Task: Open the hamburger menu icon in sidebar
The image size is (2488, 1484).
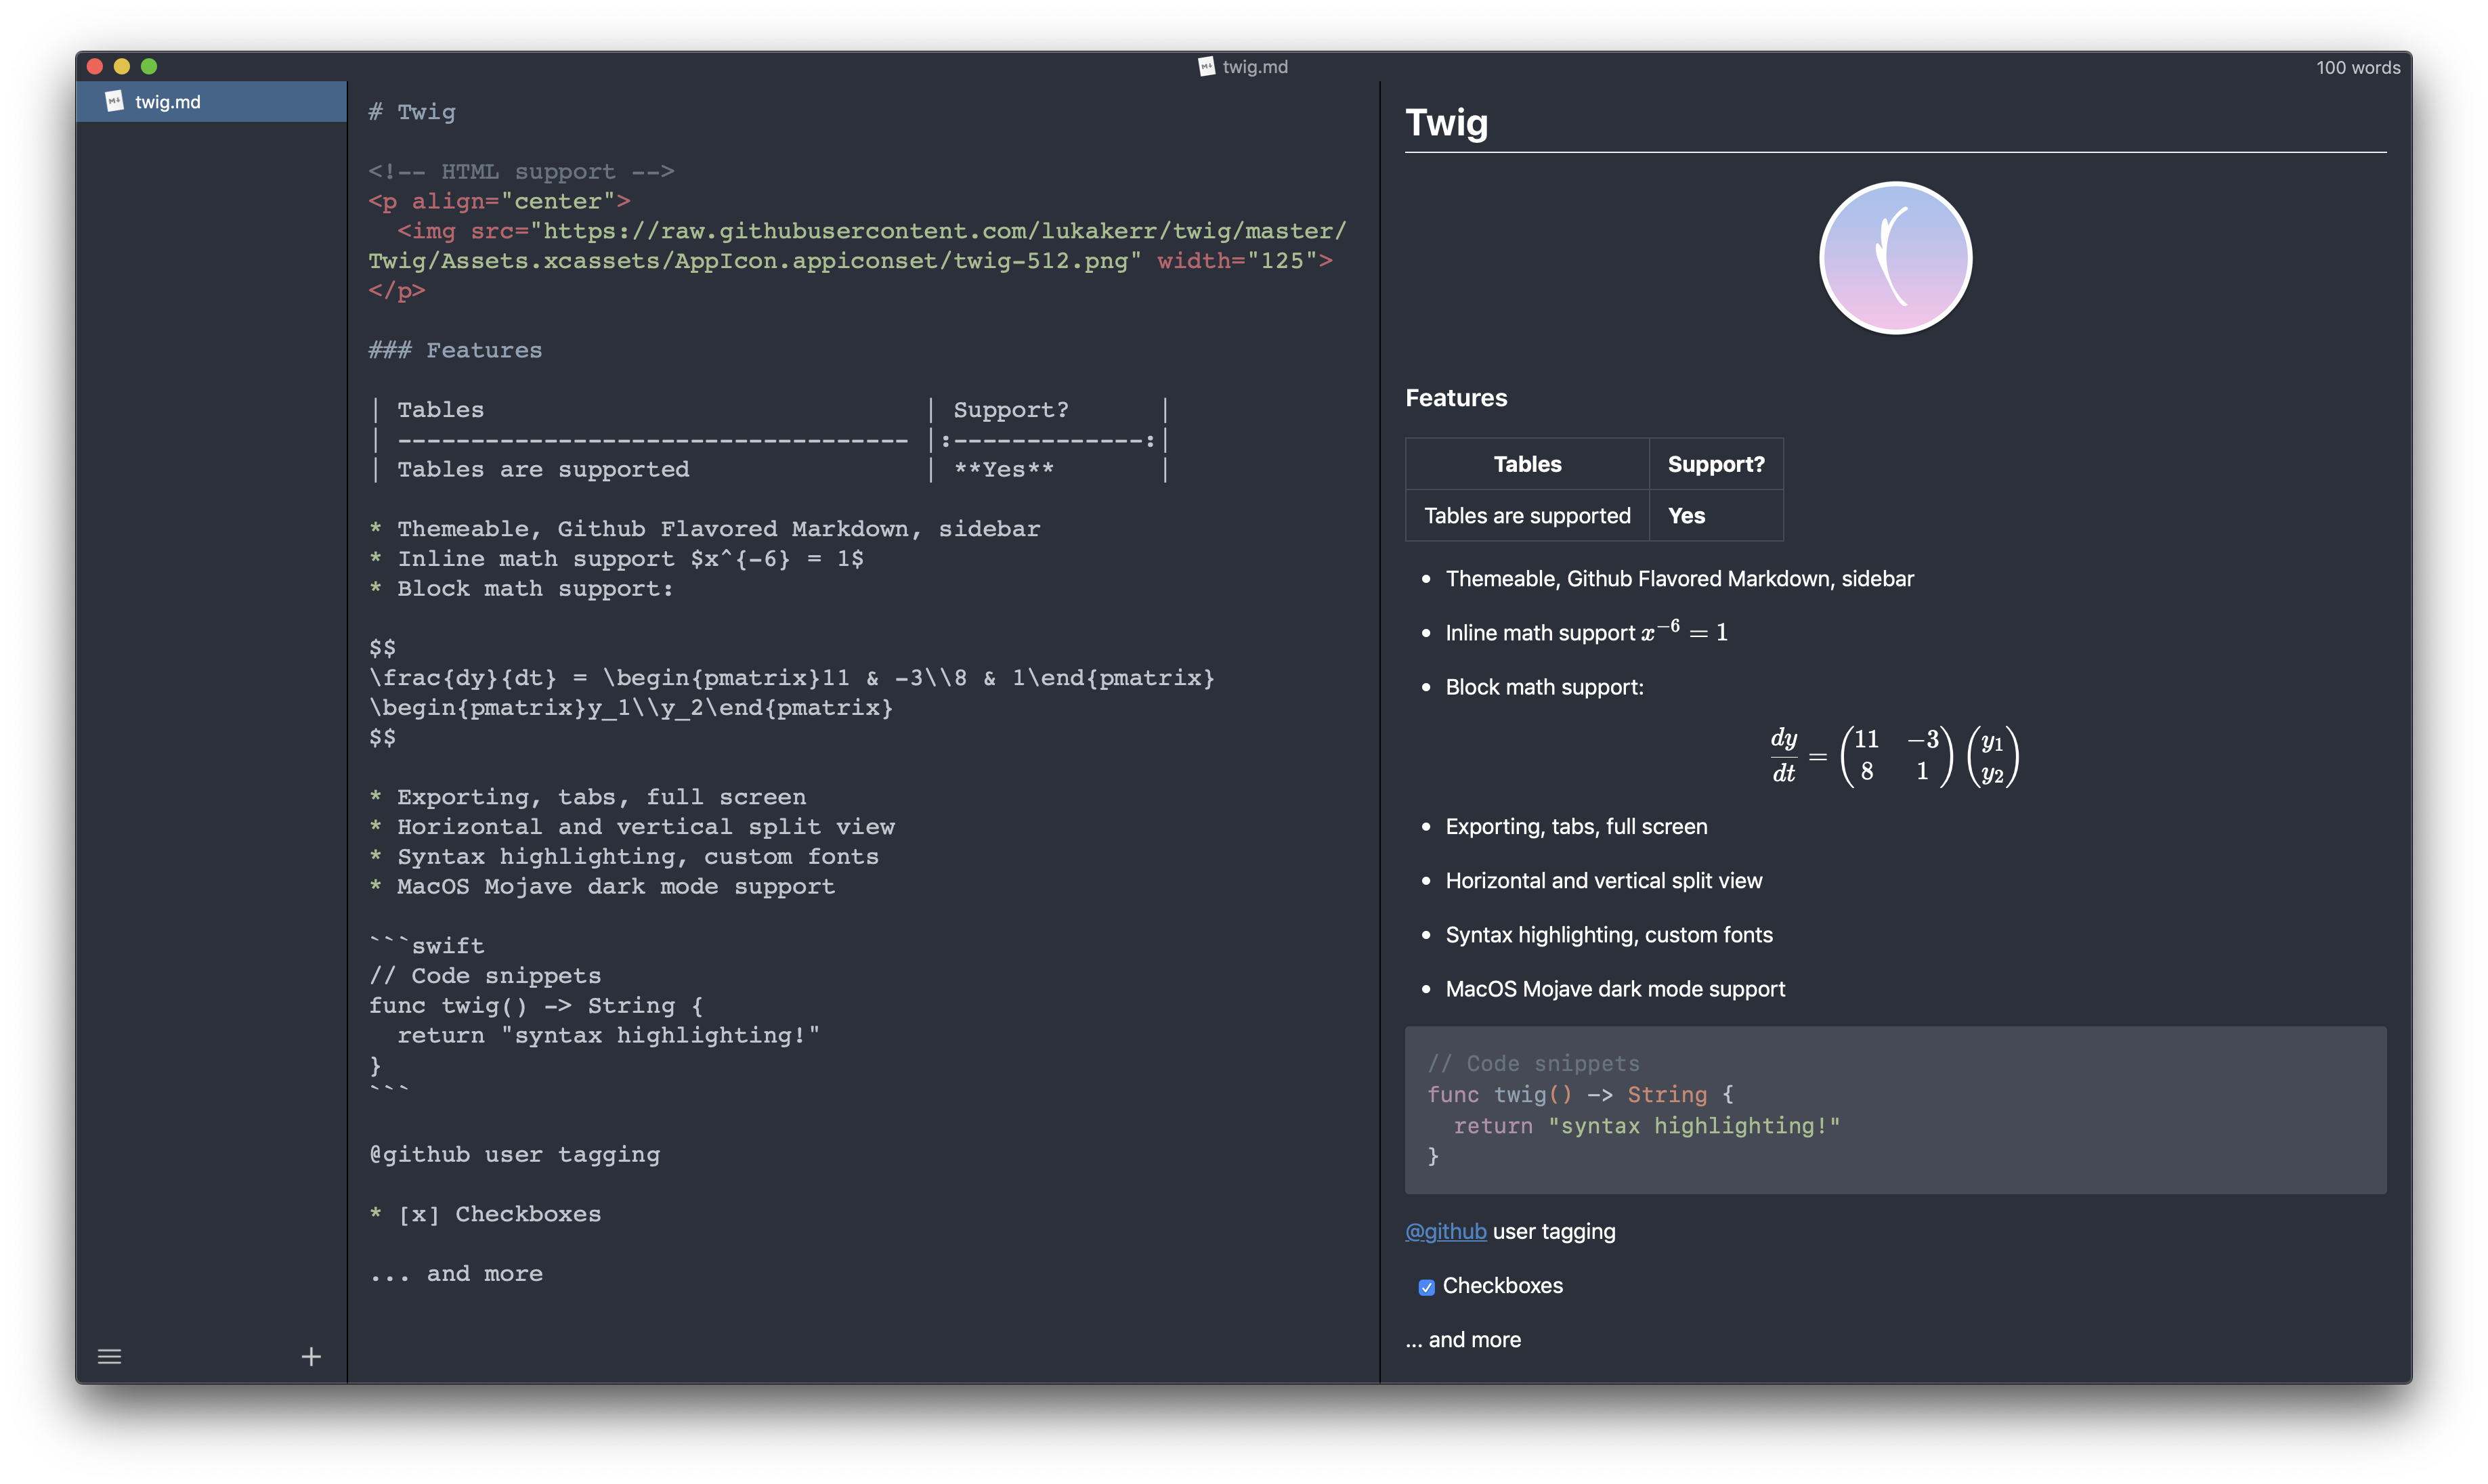Action: (109, 1356)
